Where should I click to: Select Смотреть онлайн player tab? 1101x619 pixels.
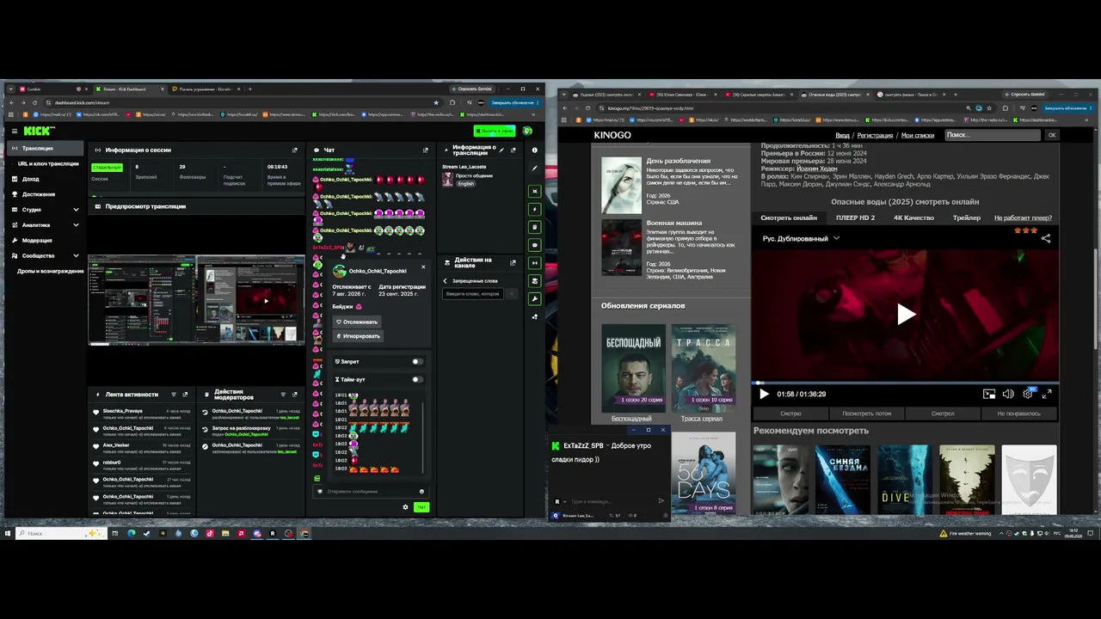pyautogui.click(x=789, y=218)
